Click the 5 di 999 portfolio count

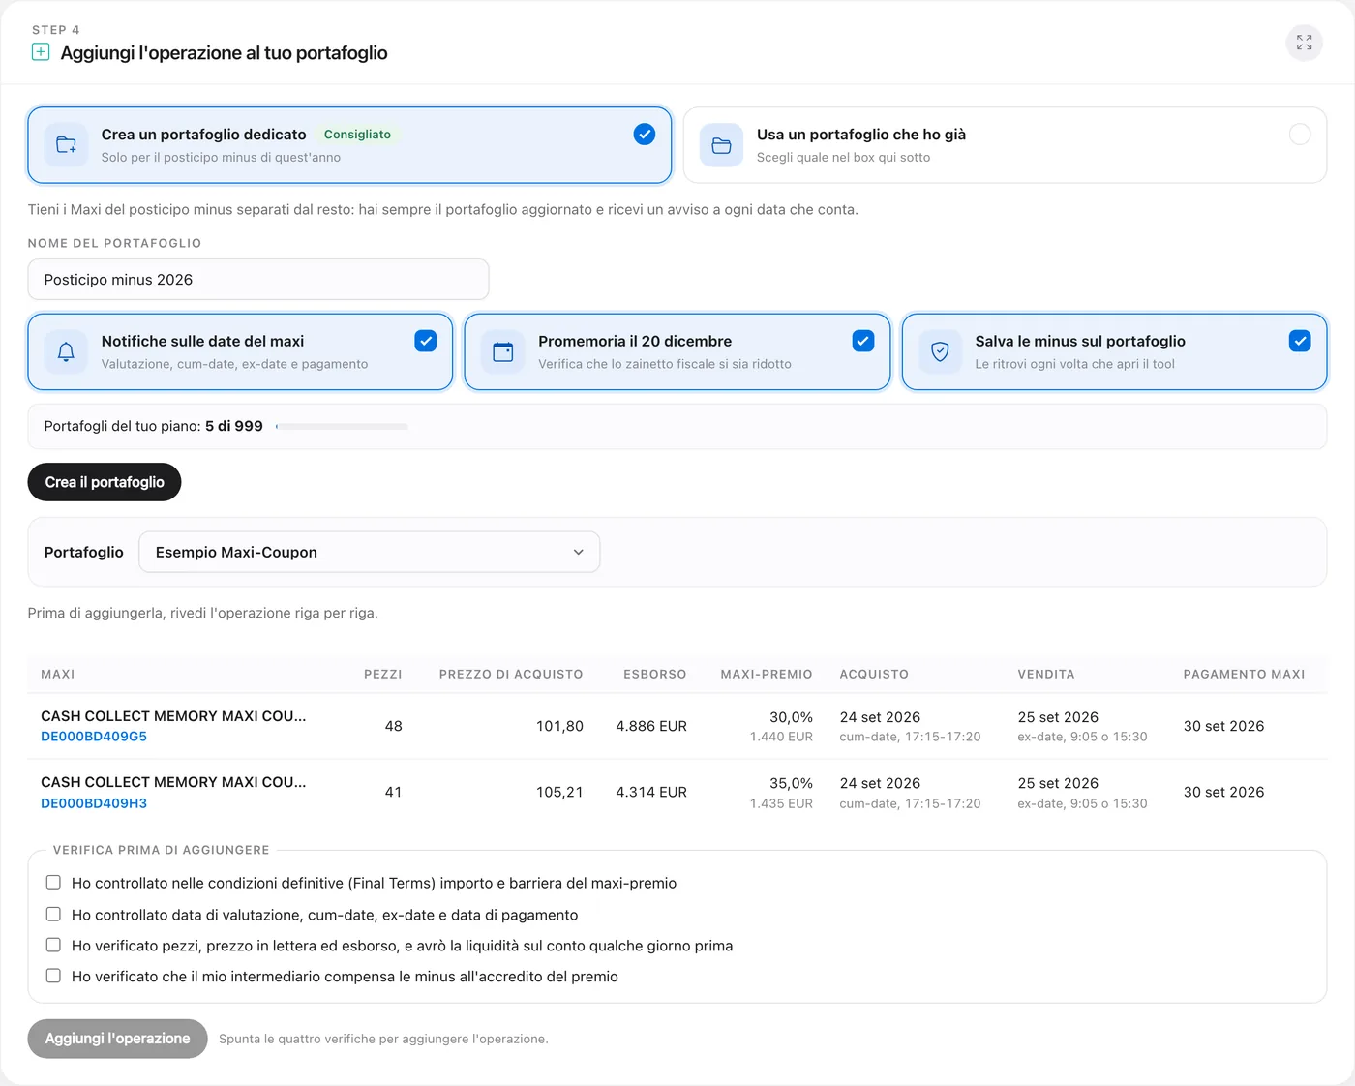[234, 426]
